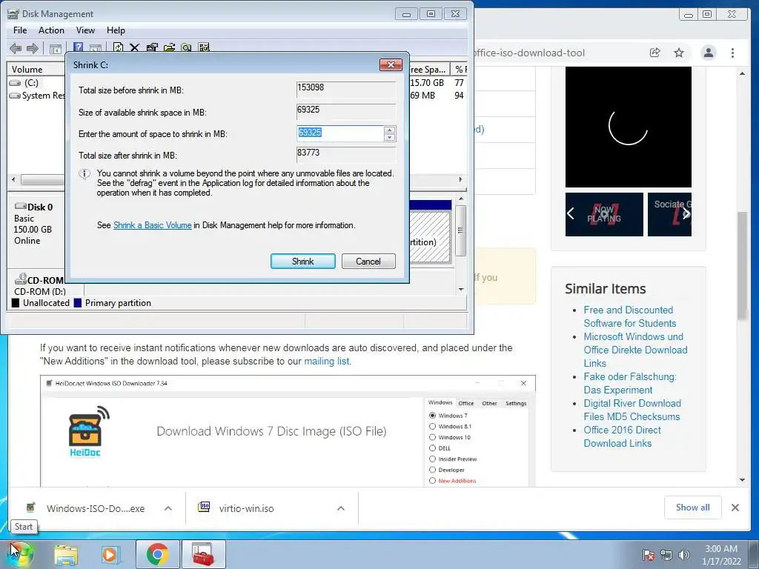The image size is (759, 569).
Task: Click the Explore magnifier icon in the toolbar
Action: click(x=186, y=47)
